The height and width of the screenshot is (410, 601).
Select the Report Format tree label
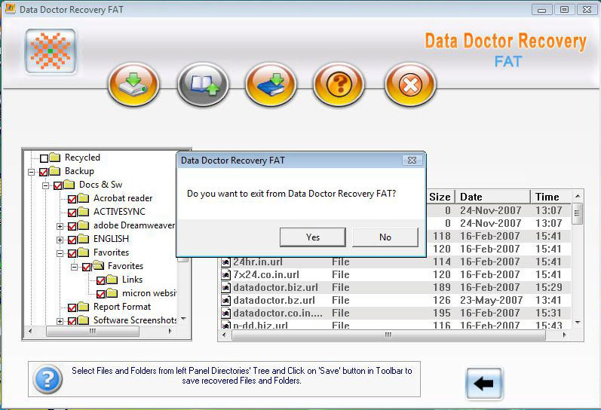[122, 307]
